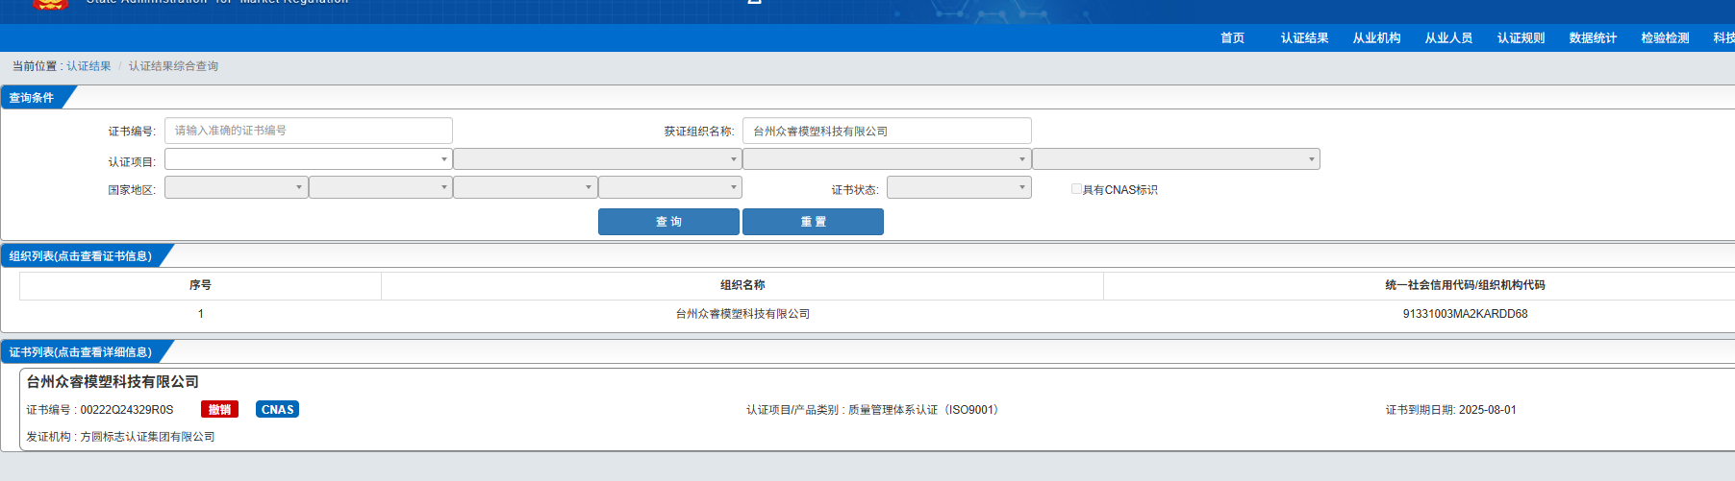Image resolution: width=1735 pixels, height=481 pixels.
Task: Click the 认证结果综合查询 breadcrumb text
Action: click(x=173, y=66)
